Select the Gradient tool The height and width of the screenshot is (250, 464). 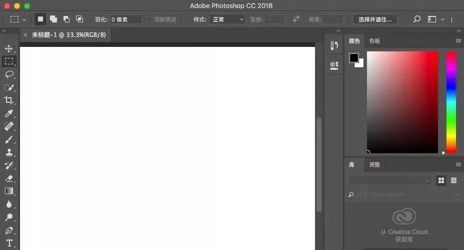(9, 191)
